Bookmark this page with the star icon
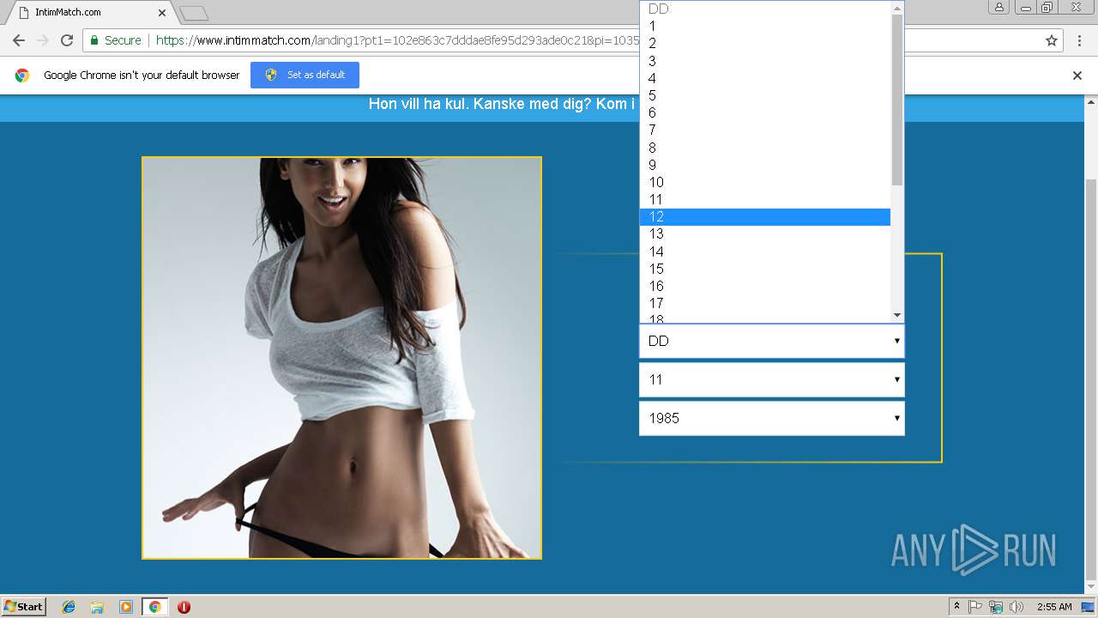 [1052, 40]
